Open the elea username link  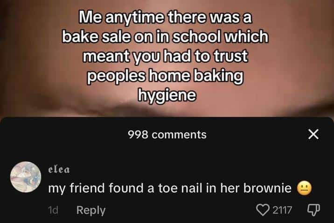(59, 170)
